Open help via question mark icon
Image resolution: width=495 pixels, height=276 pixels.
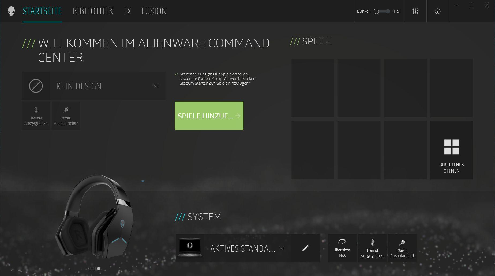[x=437, y=11]
